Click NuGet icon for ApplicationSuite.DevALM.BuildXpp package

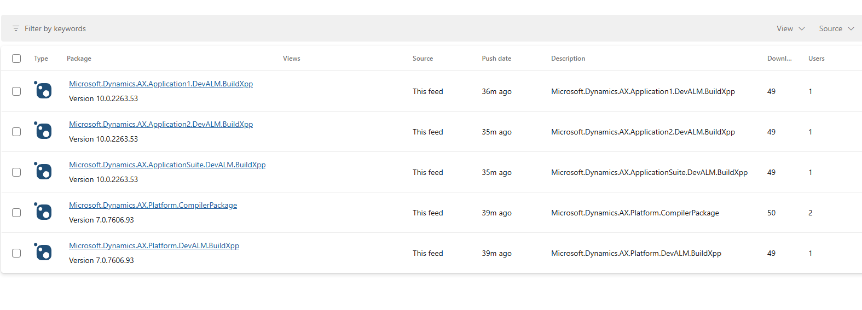point(43,171)
